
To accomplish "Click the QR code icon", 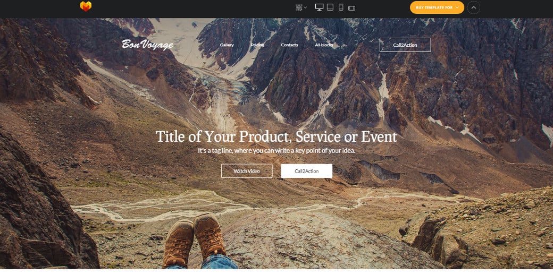I will pyautogui.click(x=299, y=7).
